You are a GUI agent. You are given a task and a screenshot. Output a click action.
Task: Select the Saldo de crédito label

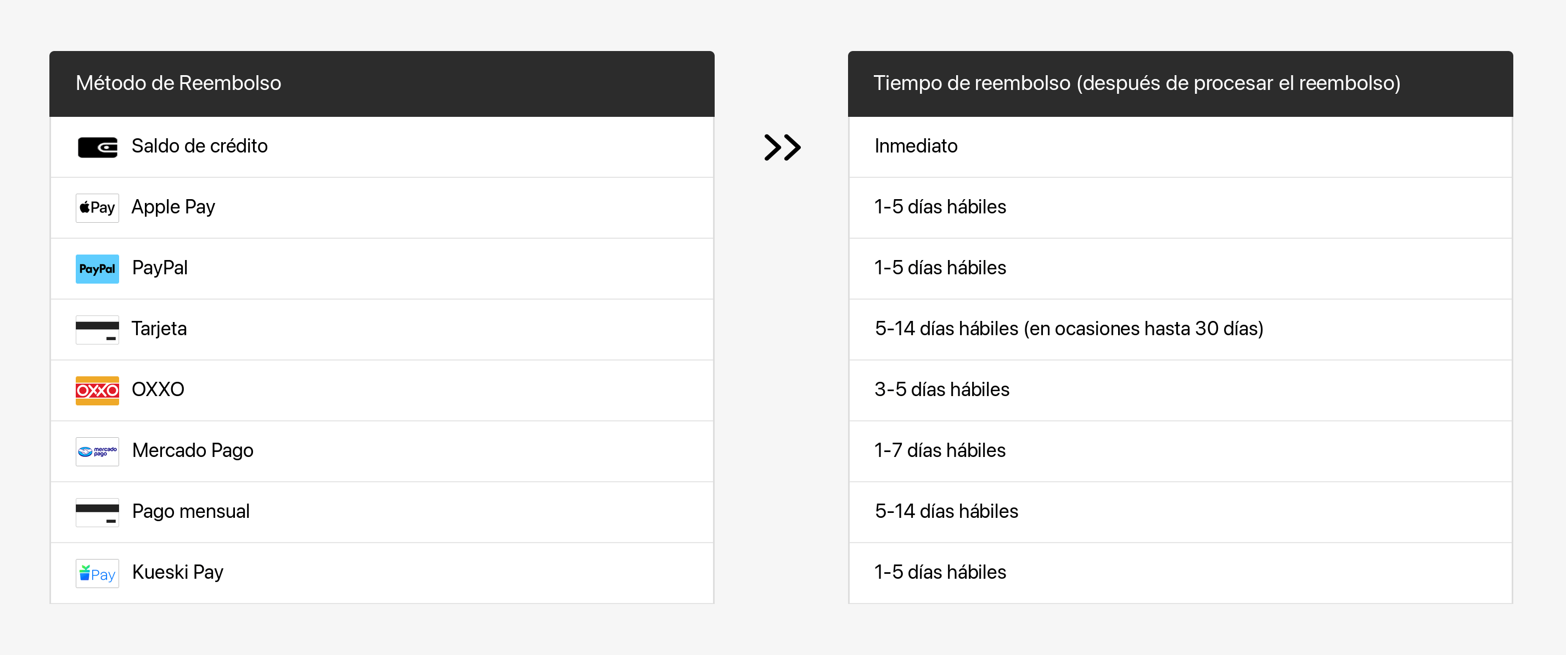199,146
